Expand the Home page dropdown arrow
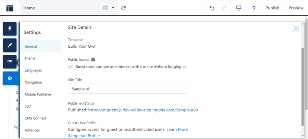 click(x=113, y=8)
